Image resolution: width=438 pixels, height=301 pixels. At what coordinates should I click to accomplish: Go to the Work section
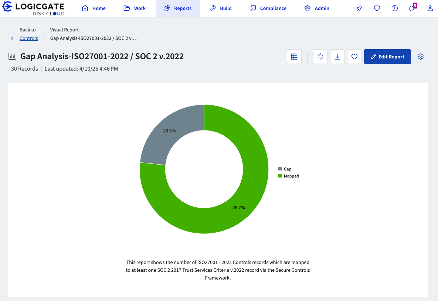pos(135,9)
